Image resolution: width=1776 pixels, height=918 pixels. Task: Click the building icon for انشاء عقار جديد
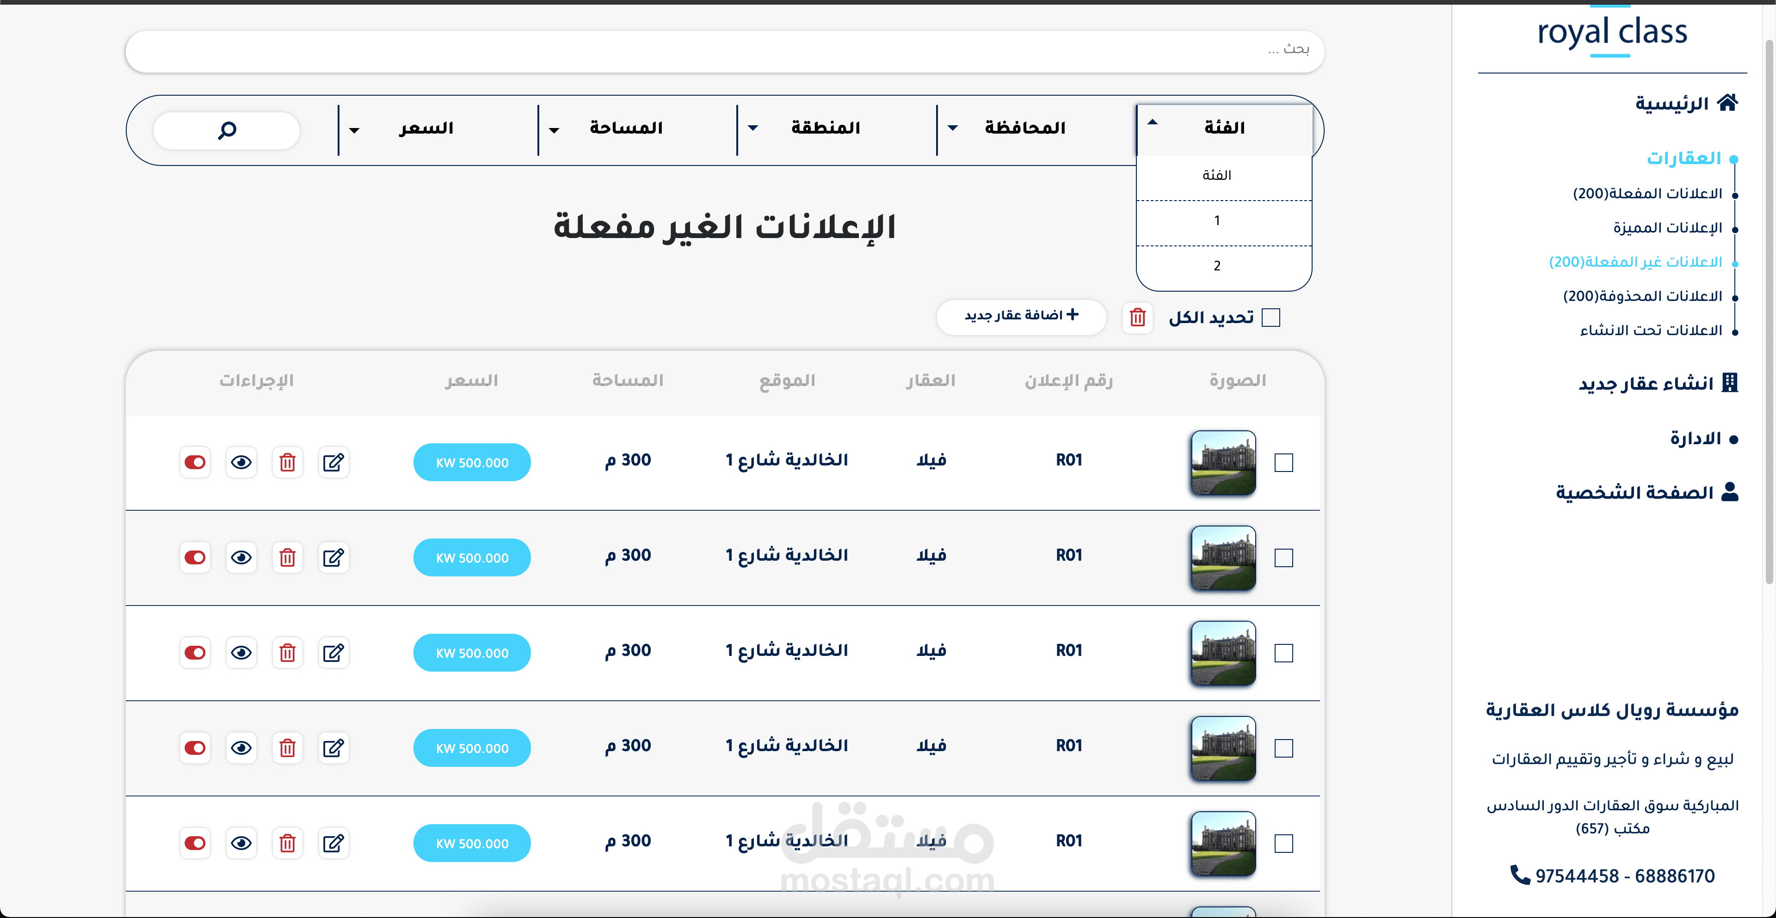coord(1729,383)
